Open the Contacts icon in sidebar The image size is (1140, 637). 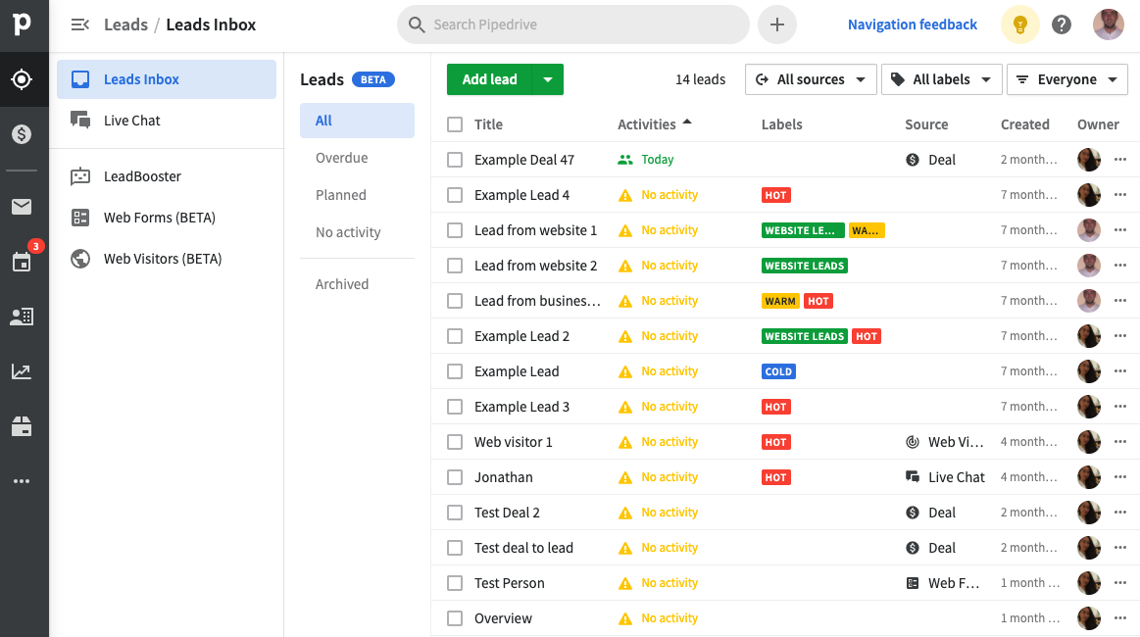point(22,317)
